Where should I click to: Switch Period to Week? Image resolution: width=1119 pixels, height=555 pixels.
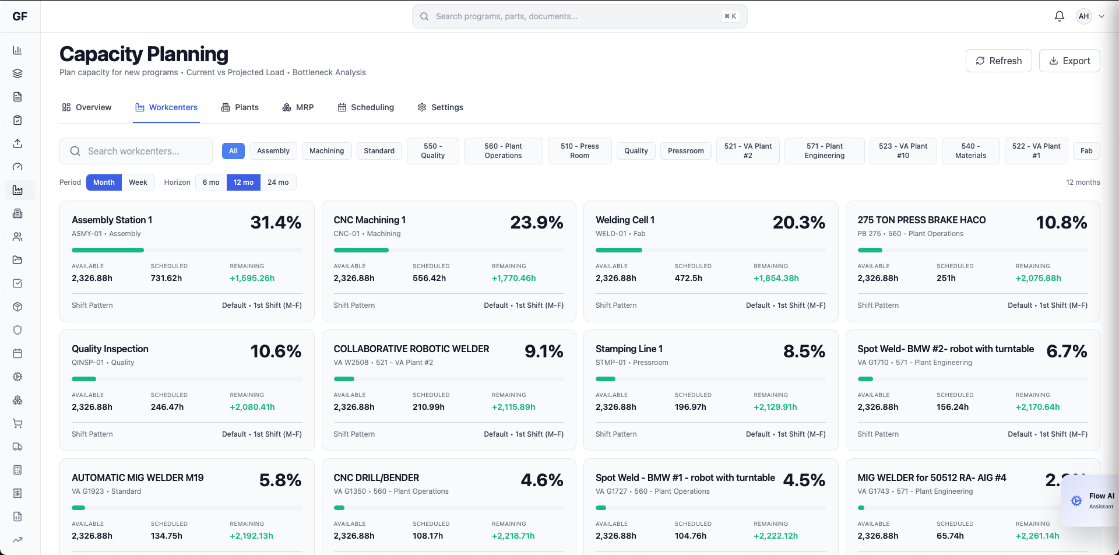tap(138, 182)
